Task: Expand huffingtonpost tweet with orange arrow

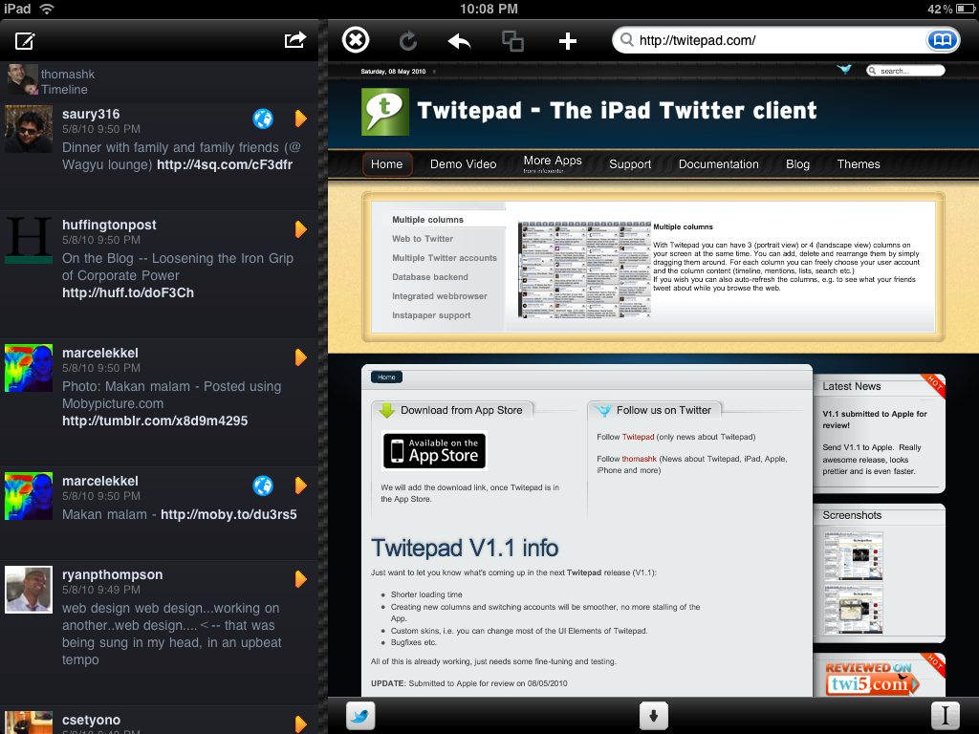Action: 301,229
